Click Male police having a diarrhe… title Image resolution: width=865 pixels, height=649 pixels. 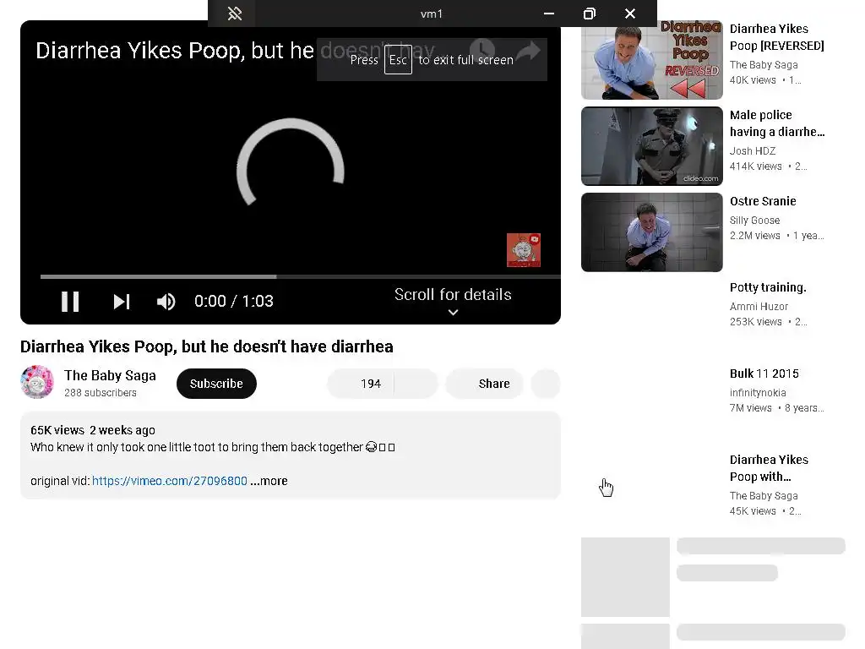(777, 123)
